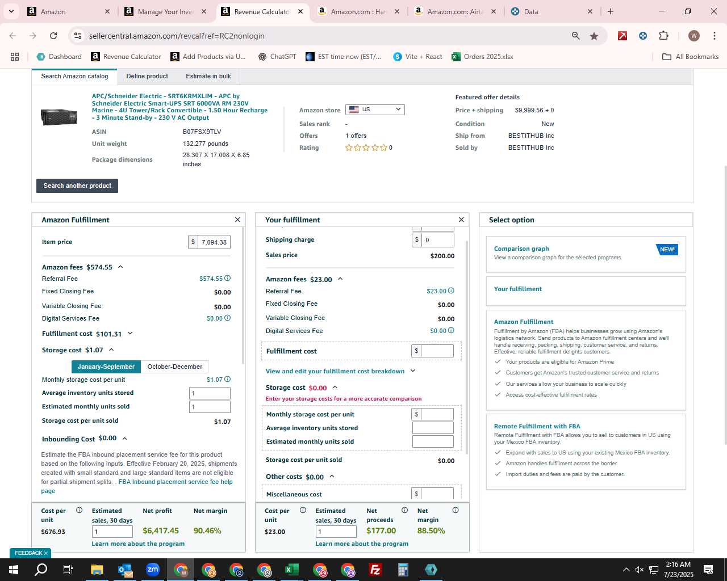Viewport: 727px width, 581px height.
Task: Click info icon beside Your fulfillment Referral Fee $23.00
Action: pos(451,290)
